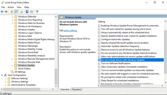Screen dimensions: 167x95
Task: Select Windows Reliability Analysis folder
Action: 32,55
